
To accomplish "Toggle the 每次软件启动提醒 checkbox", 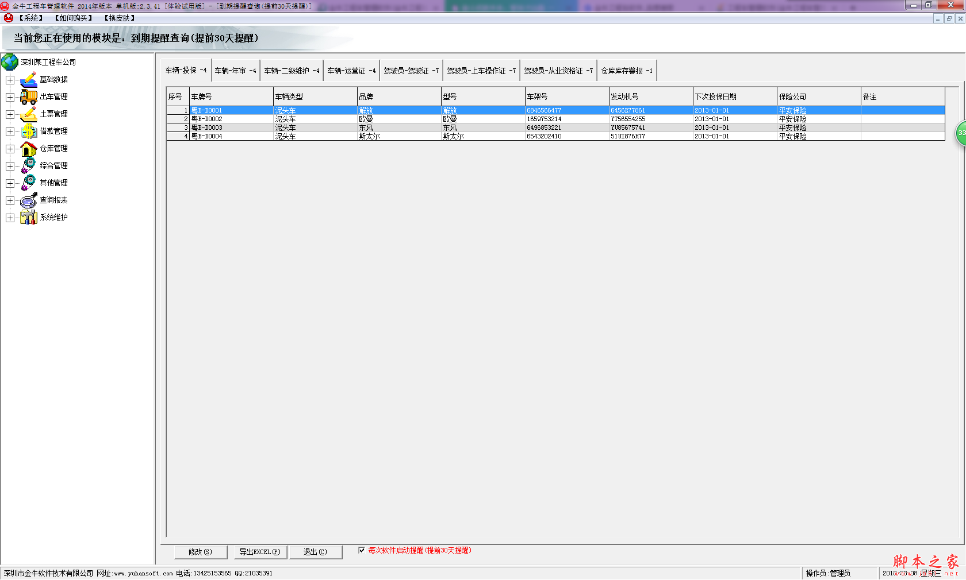I will tap(362, 550).
